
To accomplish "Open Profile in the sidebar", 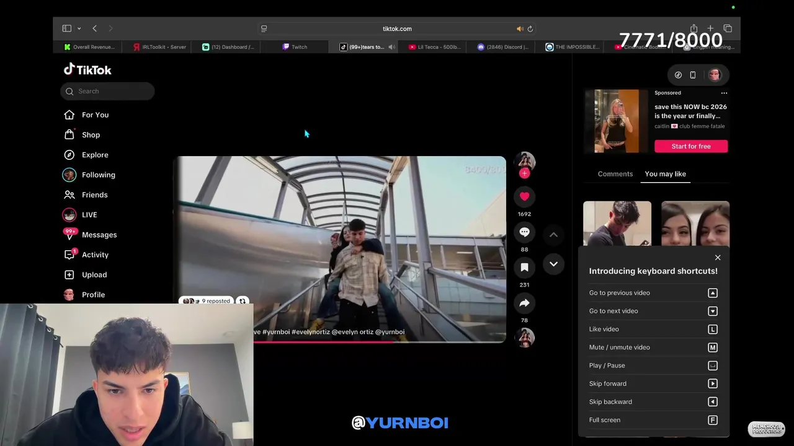I will [x=84, y=294].
